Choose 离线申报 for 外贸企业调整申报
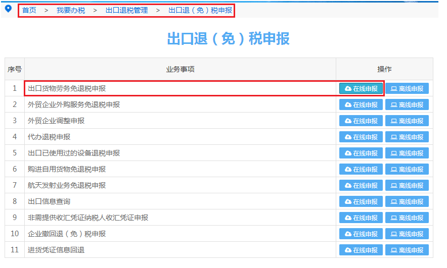 tap(407, 121)
